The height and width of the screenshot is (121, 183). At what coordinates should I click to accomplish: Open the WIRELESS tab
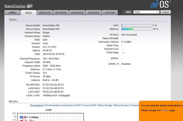tap(45, 13)
